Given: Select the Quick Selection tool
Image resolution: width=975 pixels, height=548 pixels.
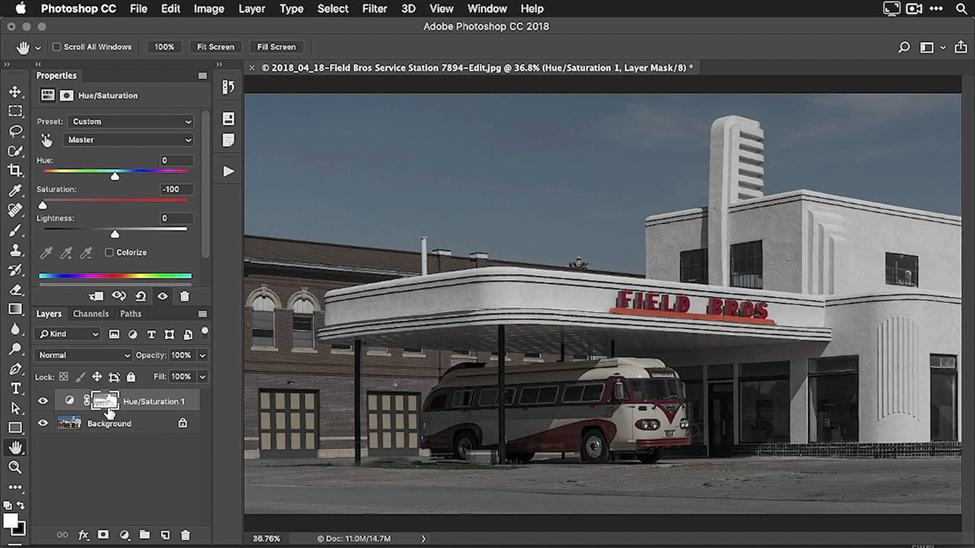Looking at the screenshot, I should click(15, 151).
